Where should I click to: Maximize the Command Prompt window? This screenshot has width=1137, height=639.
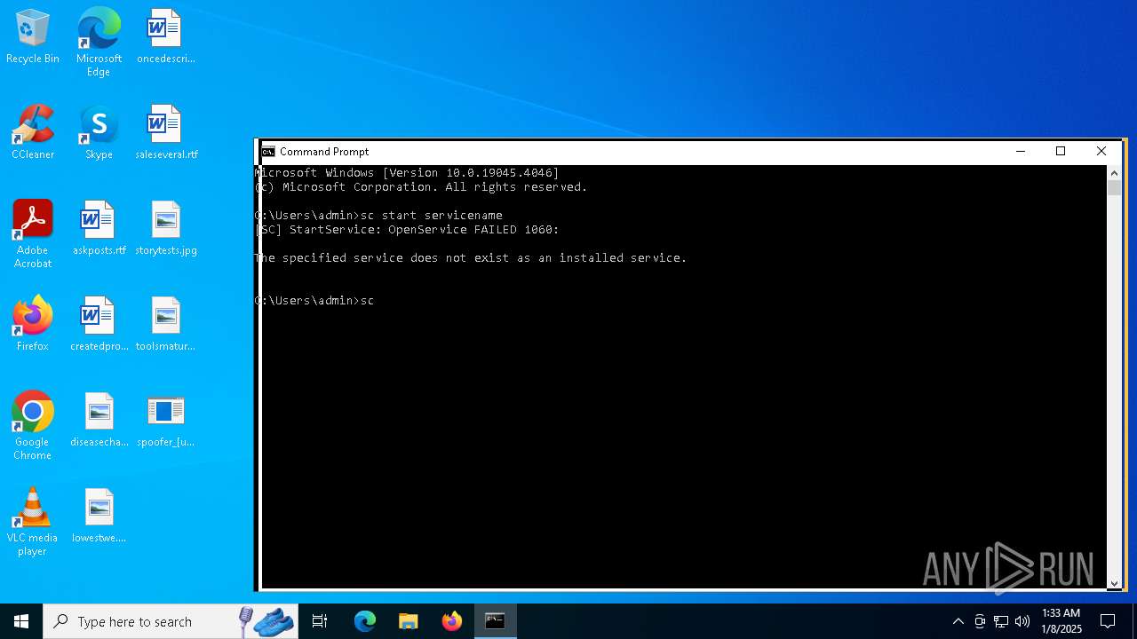[x=1061, y=152]
